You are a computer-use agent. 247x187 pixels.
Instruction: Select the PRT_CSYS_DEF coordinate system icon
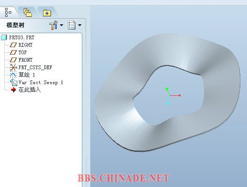(13, 67)
